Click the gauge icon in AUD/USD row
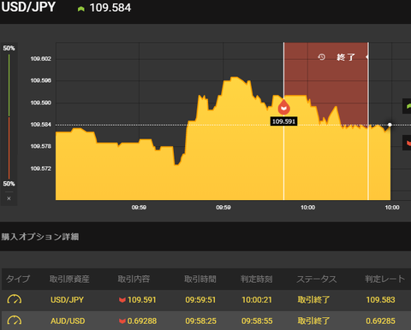Viewport: 411px width, 330px height. tap(15, 321)
